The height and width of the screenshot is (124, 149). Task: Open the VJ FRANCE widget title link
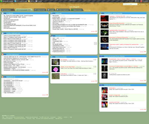(10, 13)
